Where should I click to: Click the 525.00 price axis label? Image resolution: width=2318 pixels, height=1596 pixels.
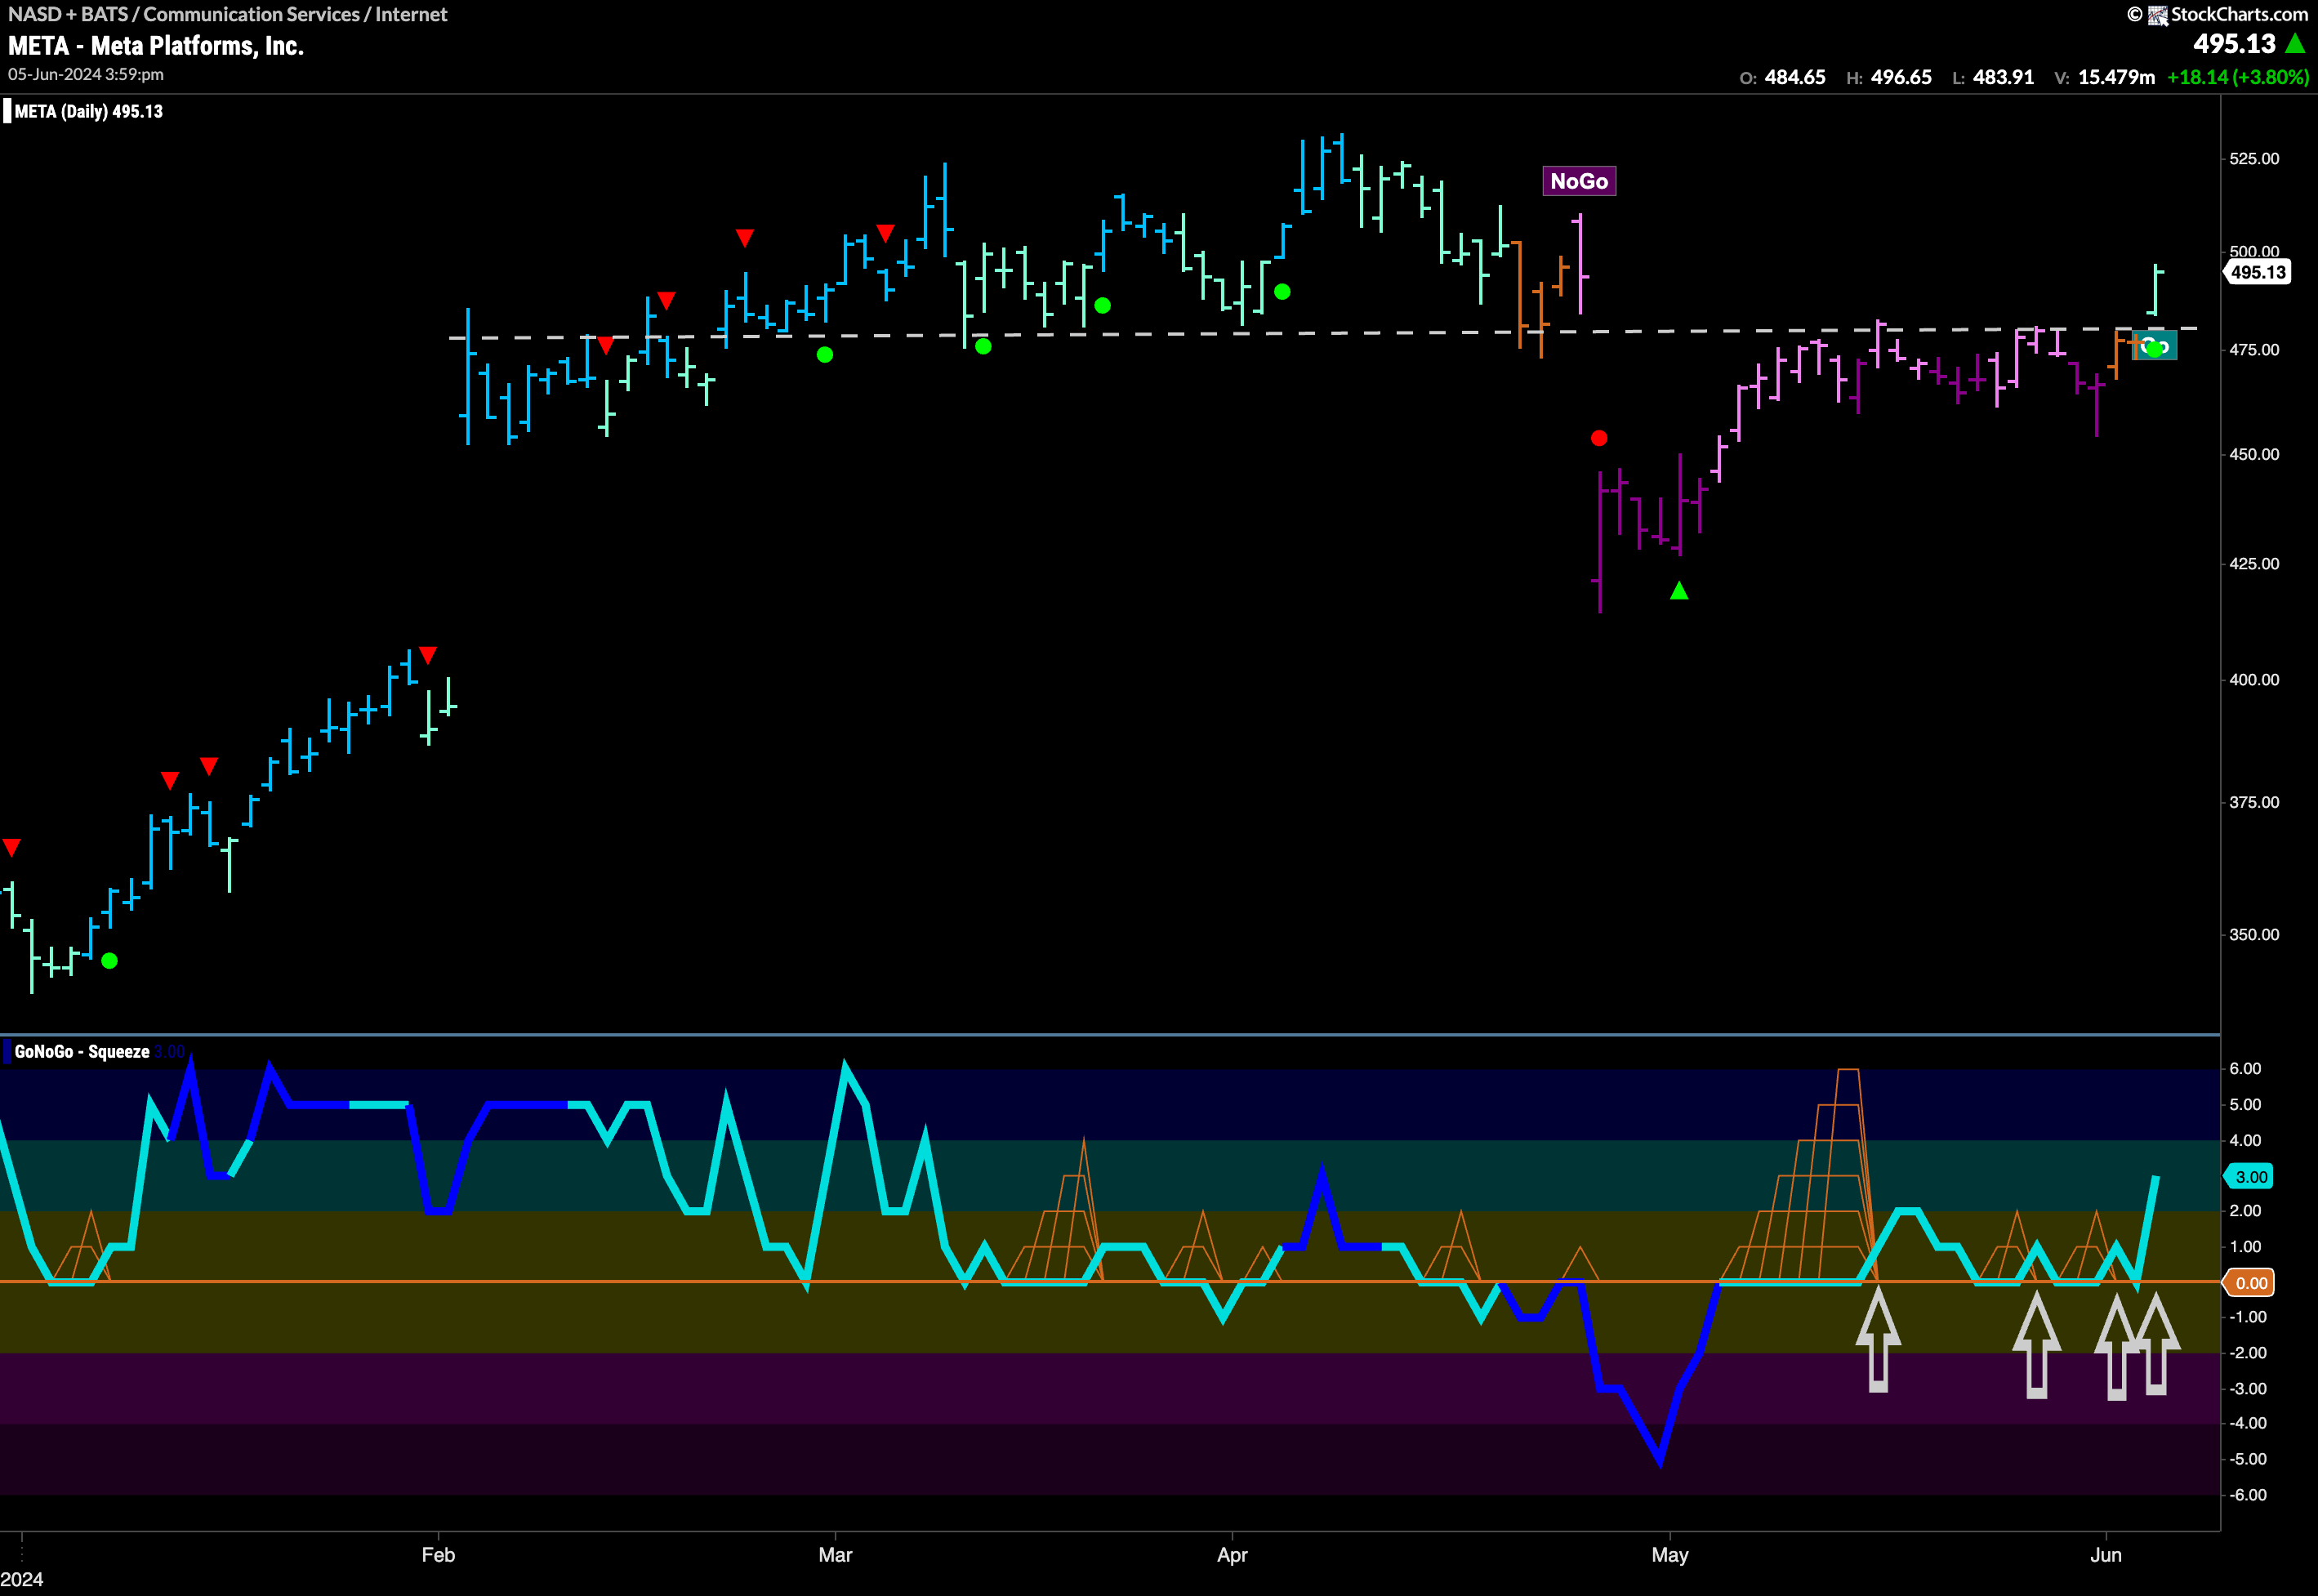pyautogui.click(x=2254, y=159)
